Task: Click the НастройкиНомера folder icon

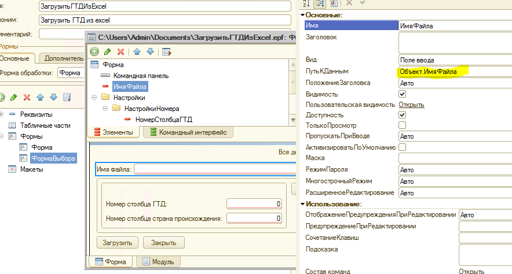Action: coord(116,108)
